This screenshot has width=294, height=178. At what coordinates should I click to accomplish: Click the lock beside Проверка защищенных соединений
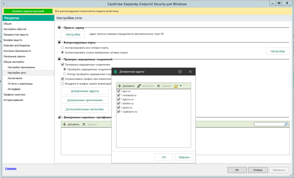(59, 59)
